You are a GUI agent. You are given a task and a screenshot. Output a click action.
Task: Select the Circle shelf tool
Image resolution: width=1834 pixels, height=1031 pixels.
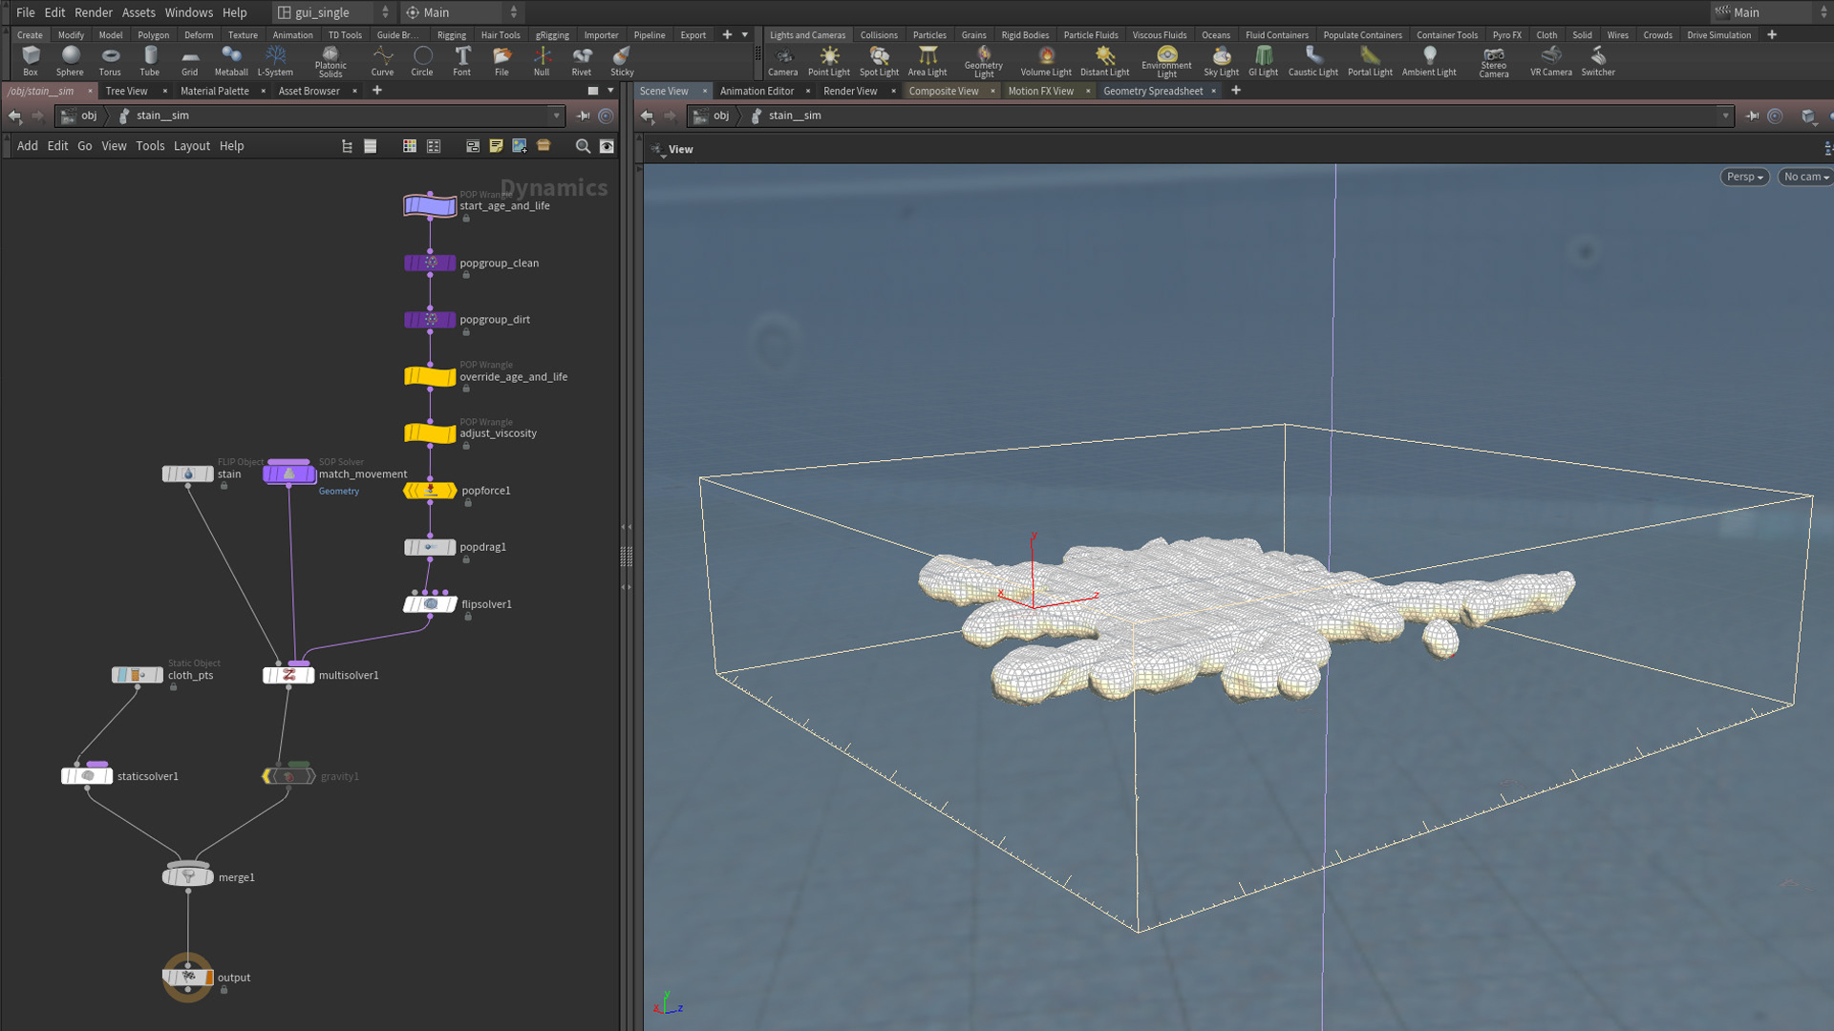(422, 61)
